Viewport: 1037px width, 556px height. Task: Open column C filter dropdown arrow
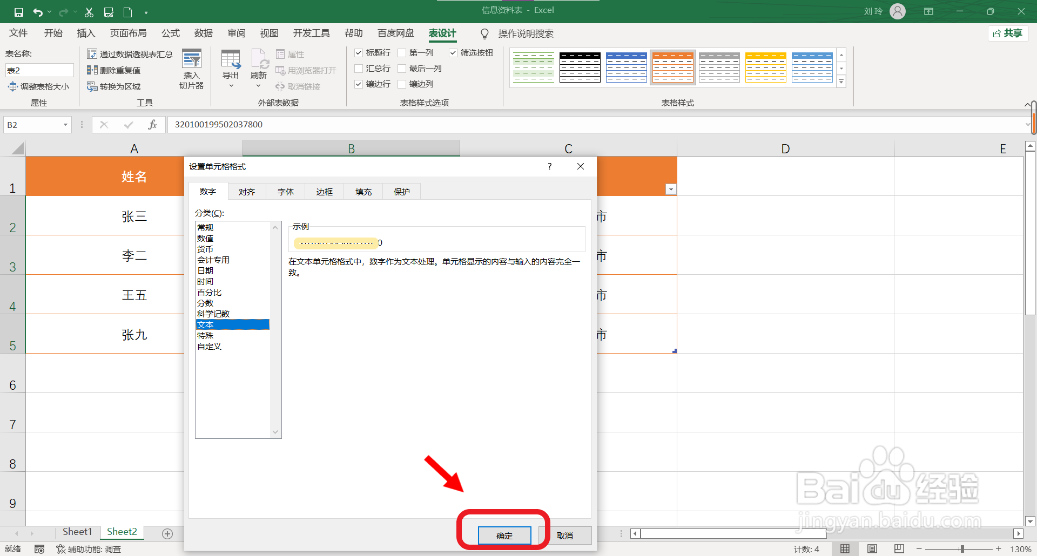point(671,189)
